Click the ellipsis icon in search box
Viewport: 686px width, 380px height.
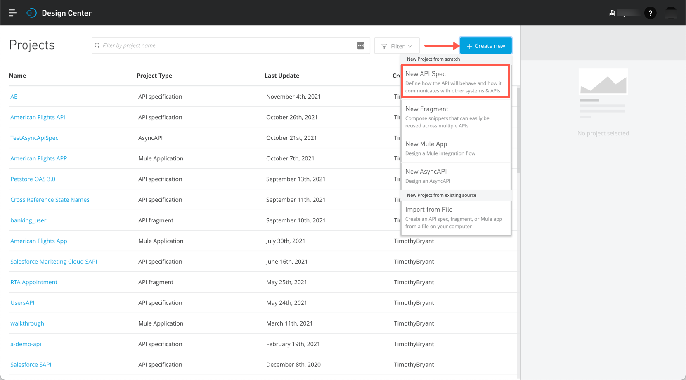point(361,45)
